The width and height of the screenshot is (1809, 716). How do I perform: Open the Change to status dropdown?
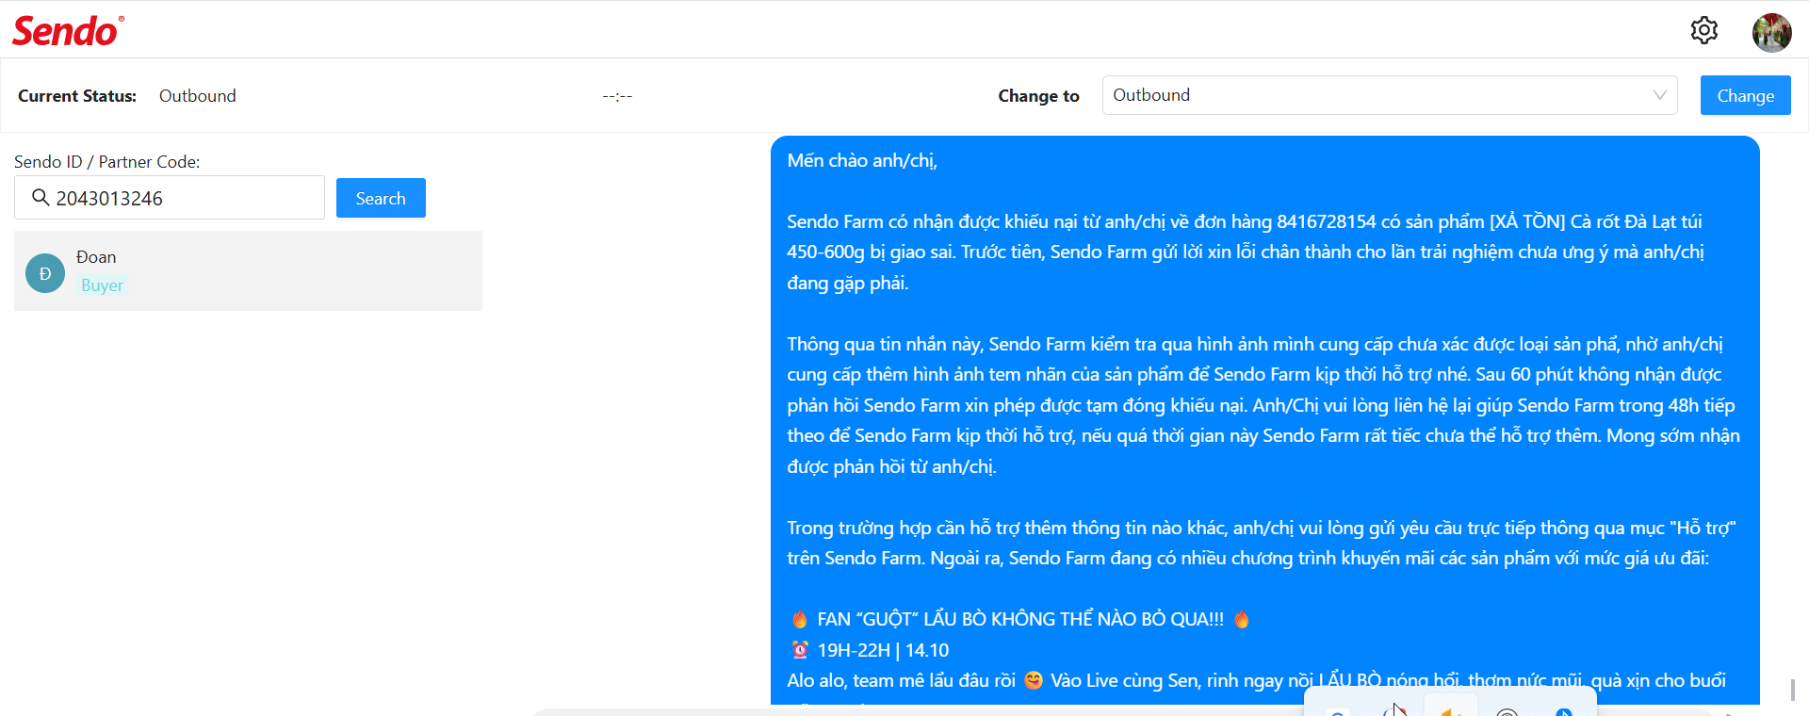[1390, 95]
